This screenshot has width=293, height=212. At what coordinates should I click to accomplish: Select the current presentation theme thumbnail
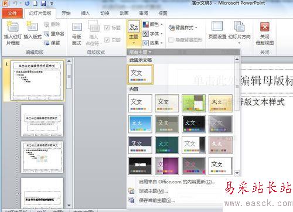(140, 74)
